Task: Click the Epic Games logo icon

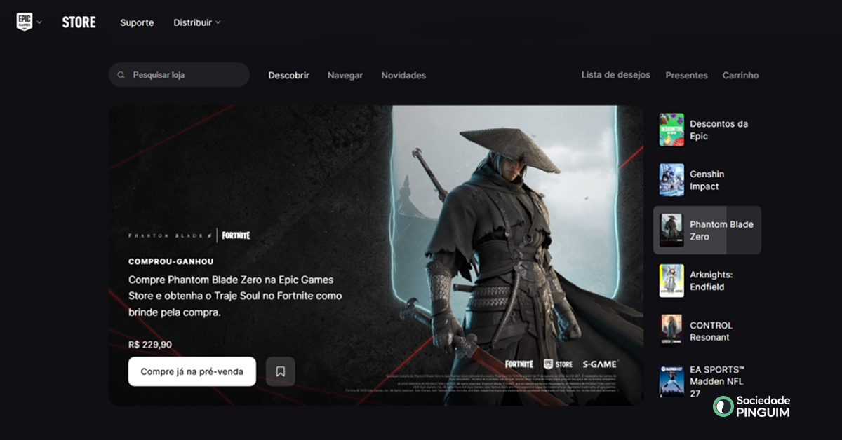Action: pyautogui.click(x=25, y=22)
